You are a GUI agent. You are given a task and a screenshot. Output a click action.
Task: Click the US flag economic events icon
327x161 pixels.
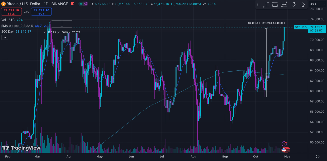[284, 150]
